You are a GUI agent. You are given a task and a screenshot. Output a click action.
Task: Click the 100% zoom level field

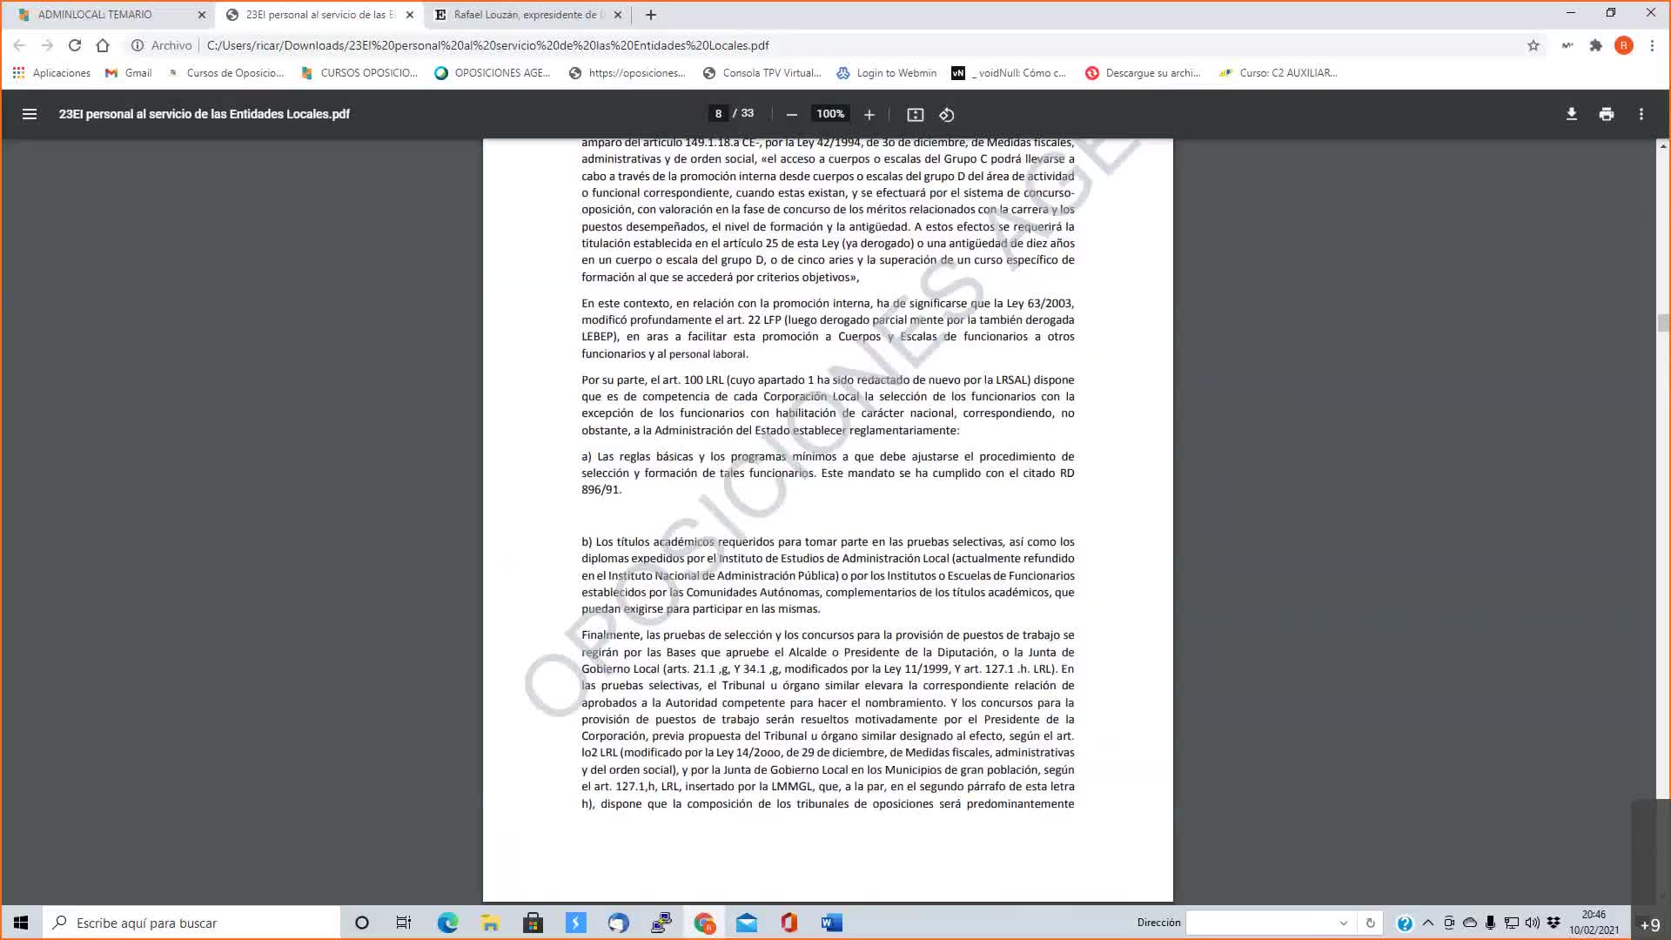coord(830,114)
